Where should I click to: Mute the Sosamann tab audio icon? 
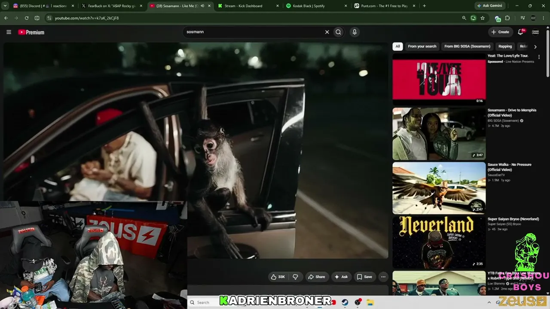(202, 6)
